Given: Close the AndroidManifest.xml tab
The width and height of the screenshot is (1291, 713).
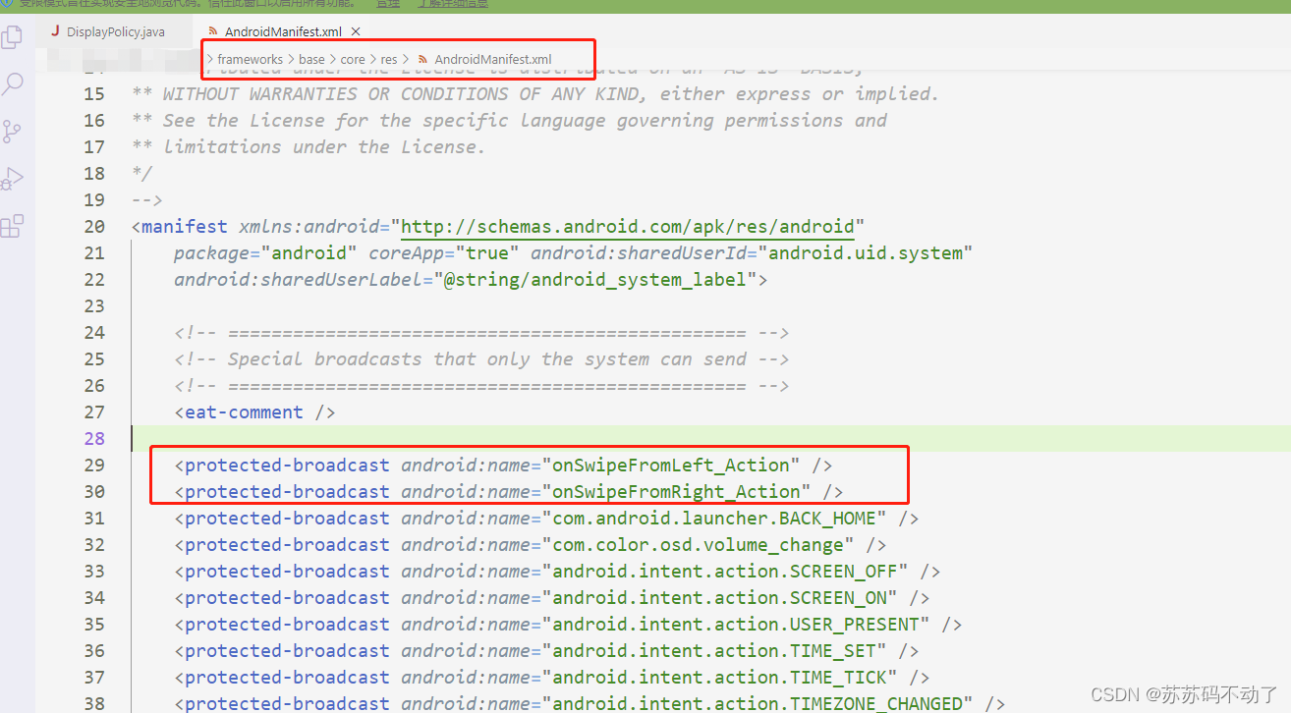Looking at the screenshot, I should pos(355,30).
